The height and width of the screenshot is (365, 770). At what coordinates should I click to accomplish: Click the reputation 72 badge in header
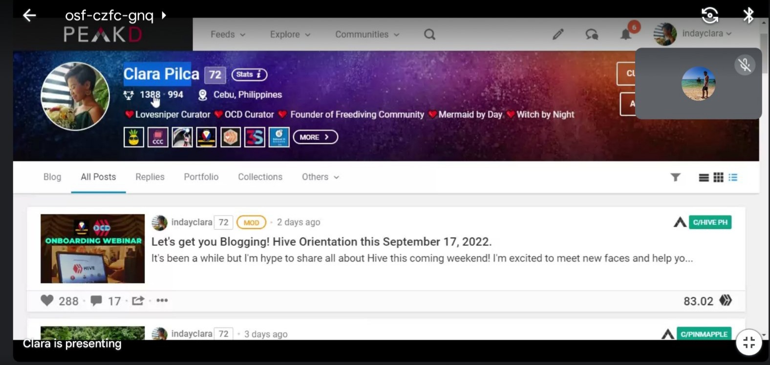[215, 75]
